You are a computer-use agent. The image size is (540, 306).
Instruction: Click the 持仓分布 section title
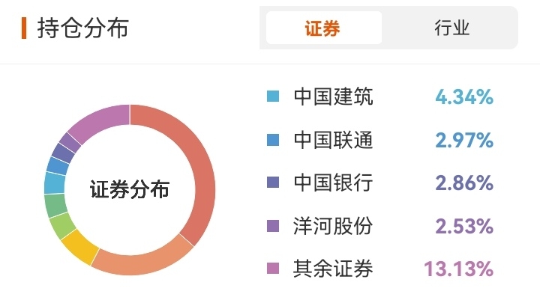(83, 28)
